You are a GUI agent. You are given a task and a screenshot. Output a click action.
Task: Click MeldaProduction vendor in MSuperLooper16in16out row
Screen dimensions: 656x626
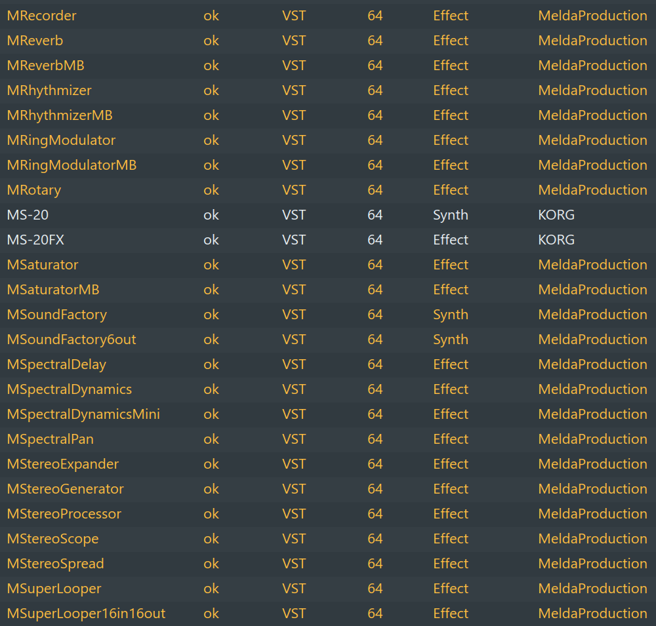[592, 614]
